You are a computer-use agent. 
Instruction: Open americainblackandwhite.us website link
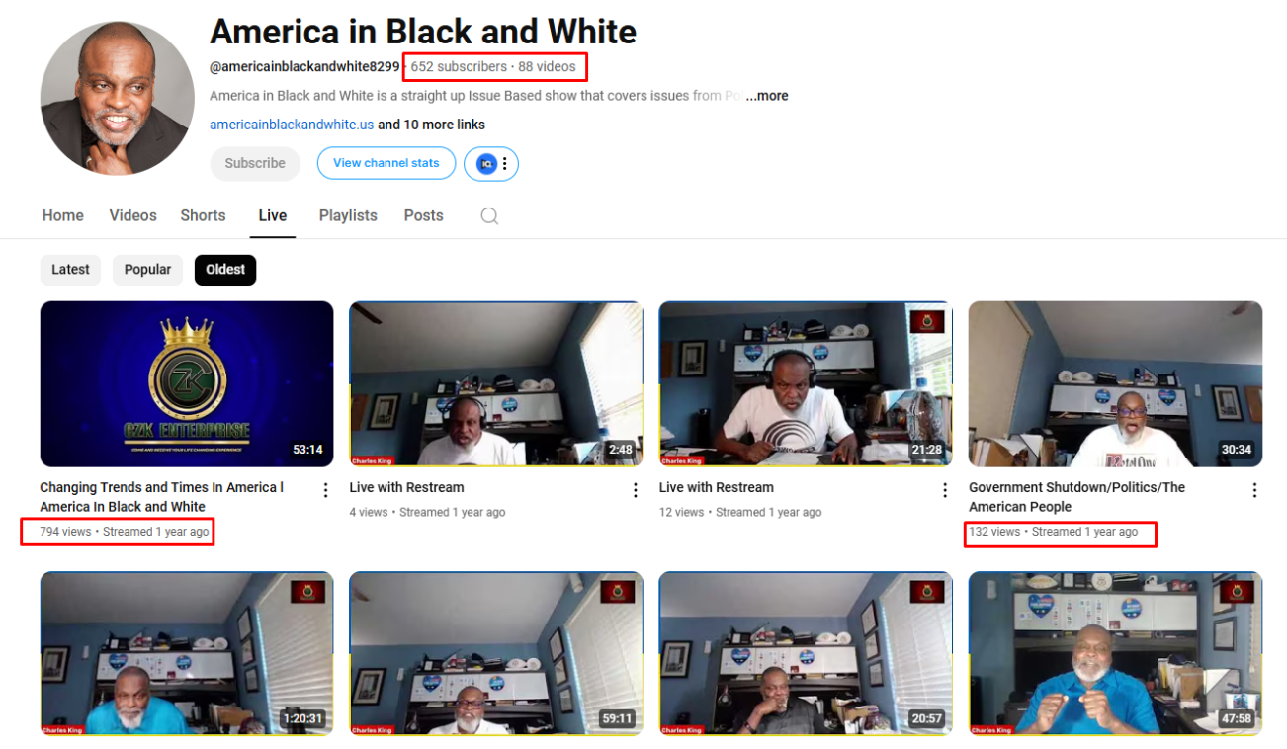point(292,125)
